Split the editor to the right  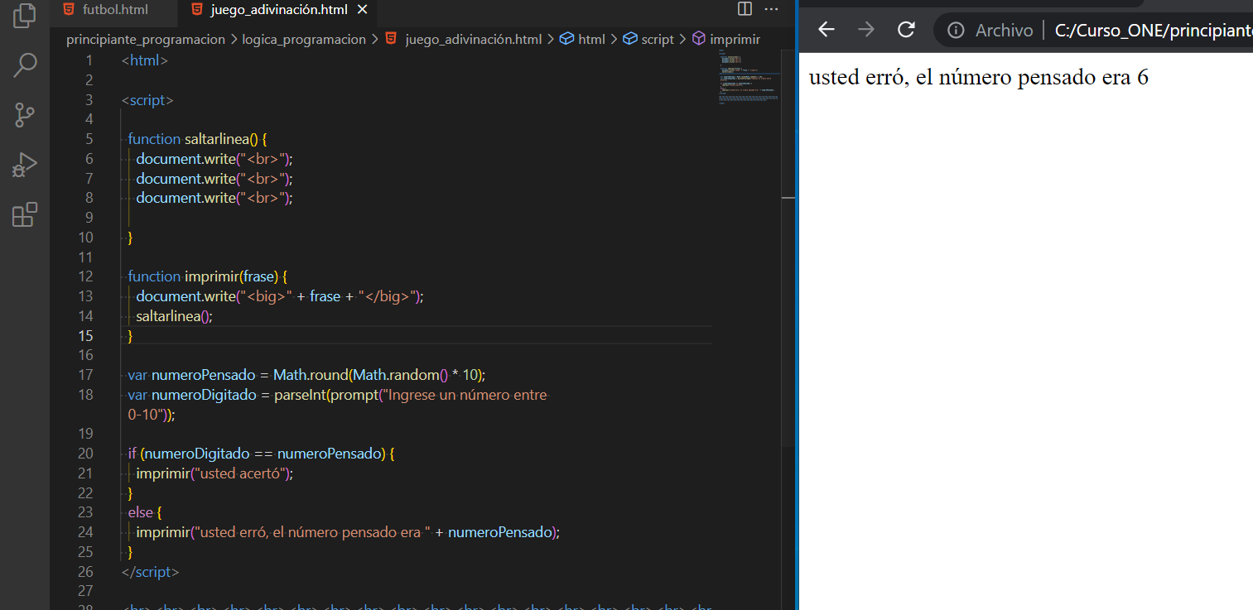click(x=745, y=9)
